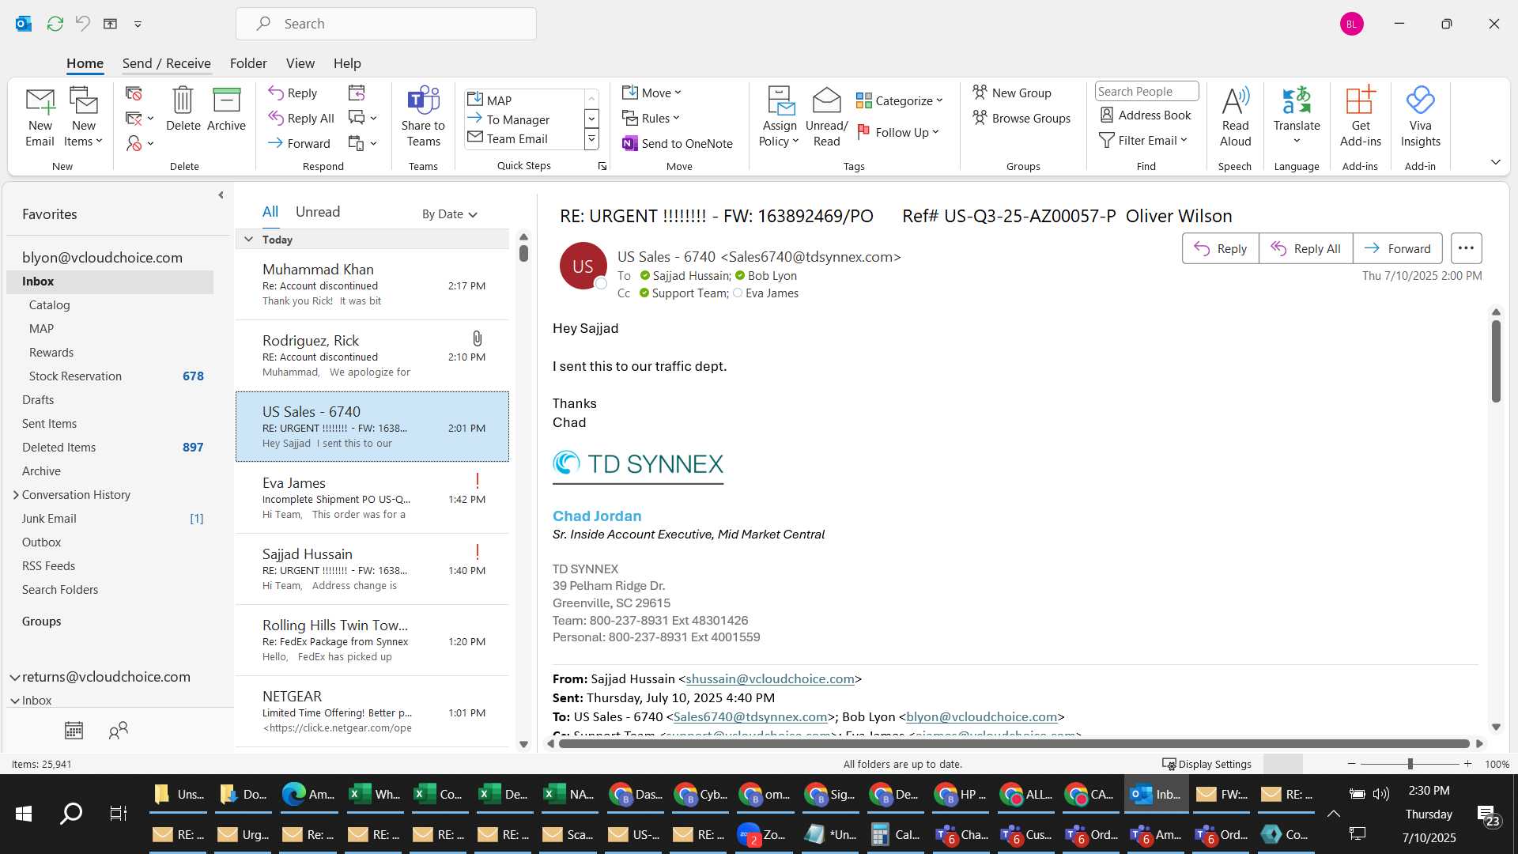Click New Group icon
1518x854 pixels.
[x=1012, y=93]
